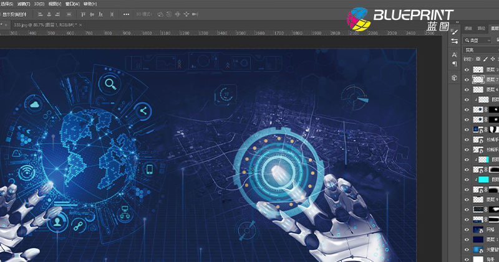Toggle lock transparent pixels icon
The width and height of the screenshot is (499, 262).
tap(478, 59)
